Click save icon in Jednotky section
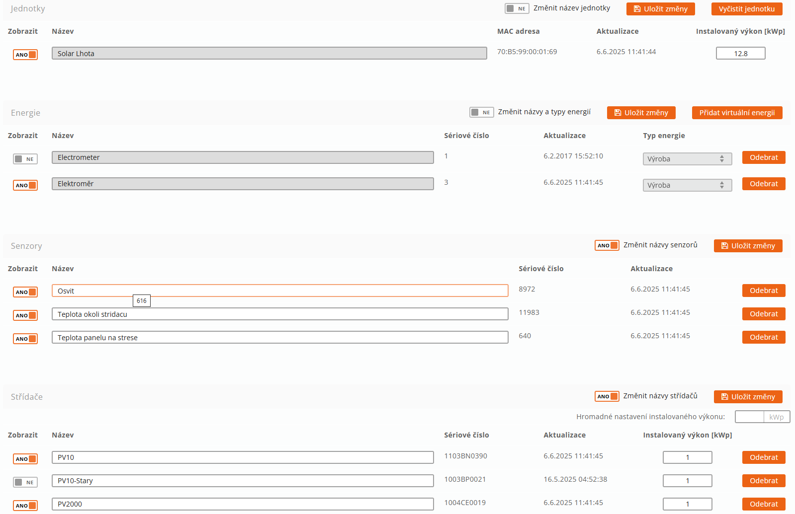 (x=637, y=9)
